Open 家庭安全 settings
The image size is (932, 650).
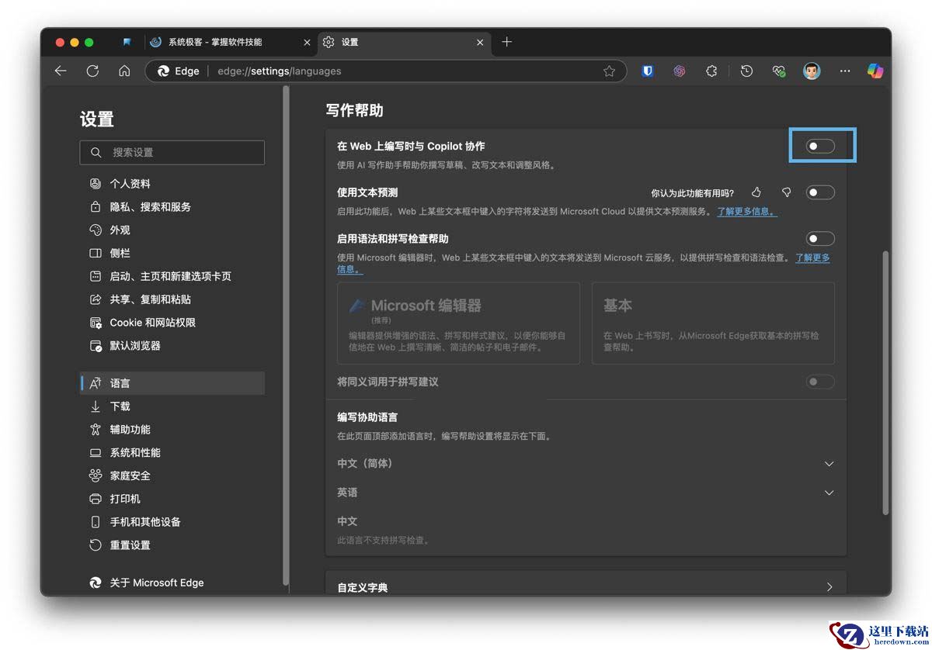[172, 475]
